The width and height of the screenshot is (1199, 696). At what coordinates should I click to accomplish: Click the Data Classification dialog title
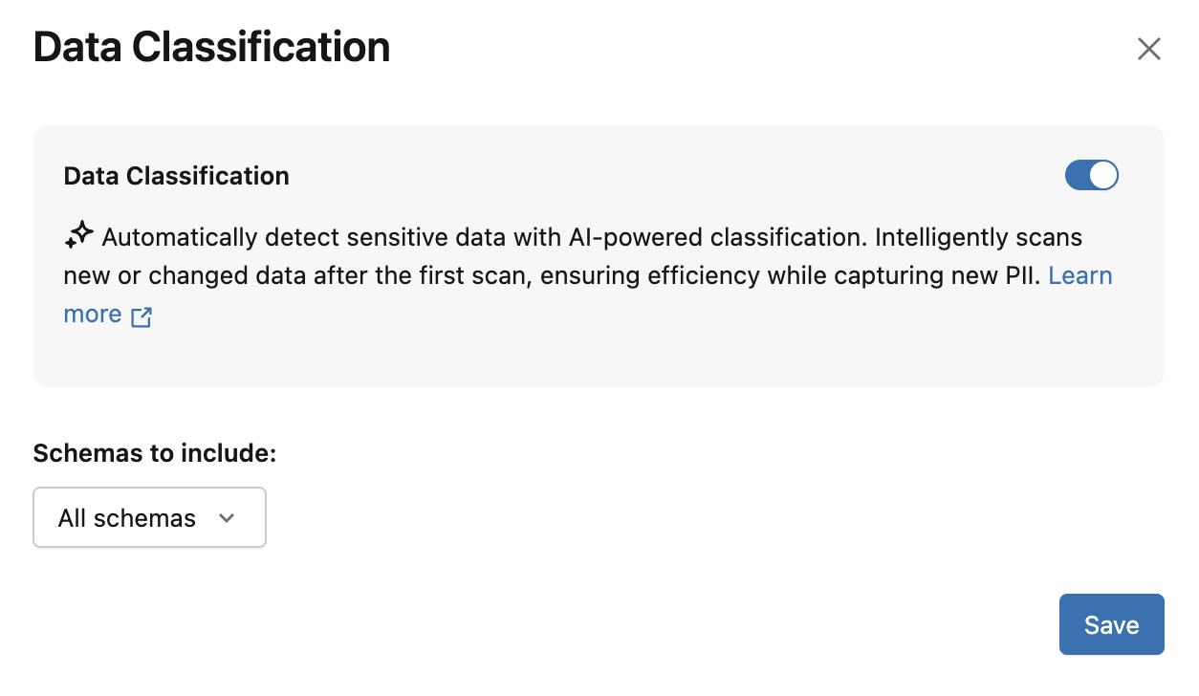(211, 46)
